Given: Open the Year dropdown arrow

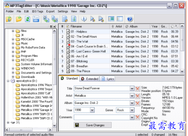Looking at the screenshot, I should (92, 110).
